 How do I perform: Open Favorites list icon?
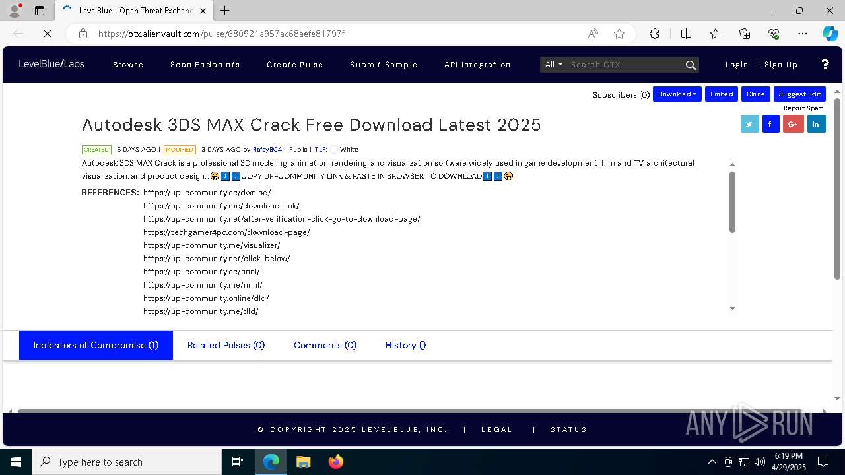(x=716, y=34)
